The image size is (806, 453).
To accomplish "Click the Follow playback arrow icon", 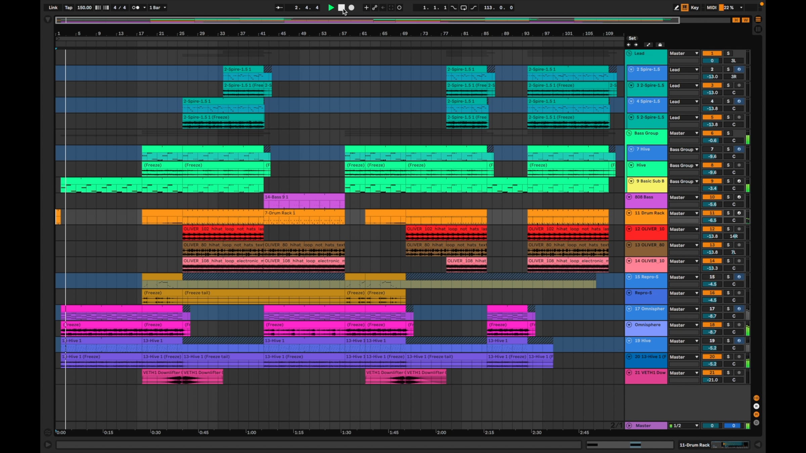I will pos(279,7).
